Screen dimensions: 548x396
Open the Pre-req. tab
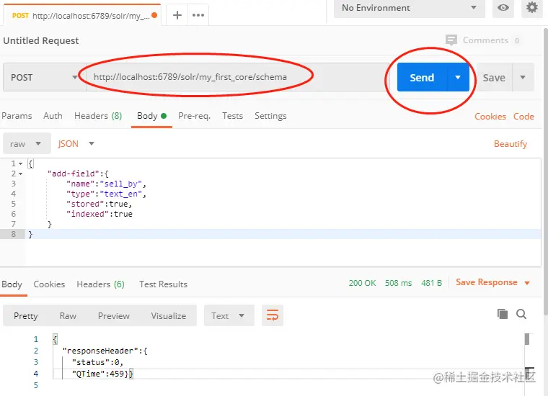[194, 116]
